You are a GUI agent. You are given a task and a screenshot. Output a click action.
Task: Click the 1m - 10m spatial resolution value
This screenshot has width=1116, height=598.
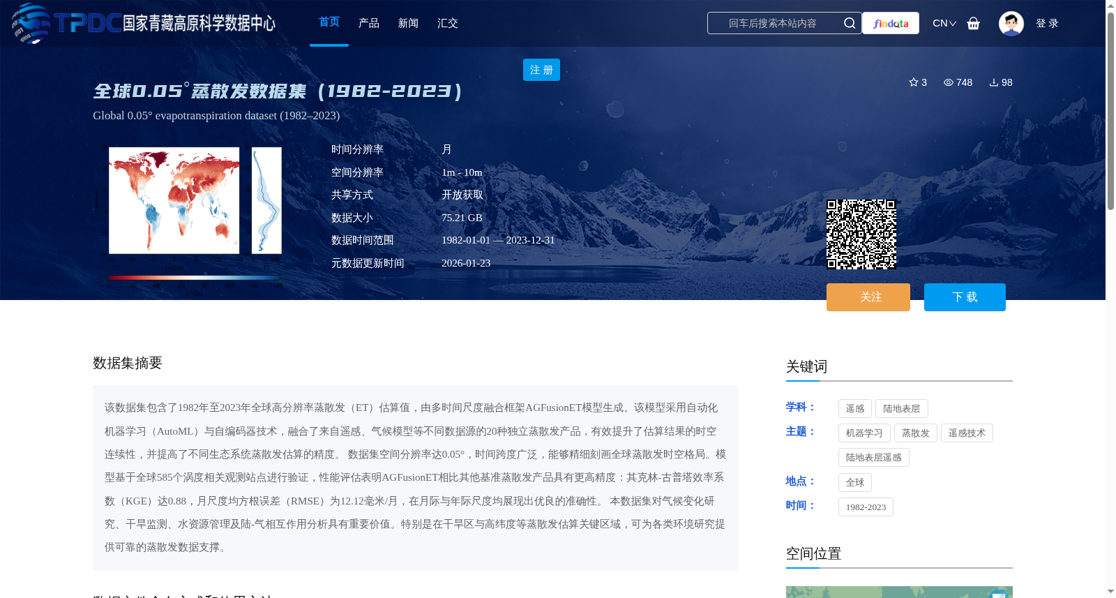coord(462,172)
